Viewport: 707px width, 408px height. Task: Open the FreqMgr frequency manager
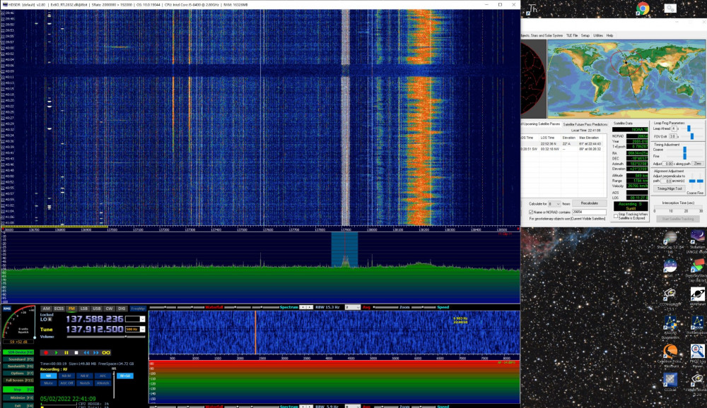pyautogui.click(x=138, y=308)
